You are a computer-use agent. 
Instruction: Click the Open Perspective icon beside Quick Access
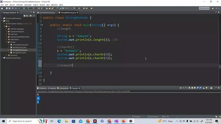(x=213, y=8)
